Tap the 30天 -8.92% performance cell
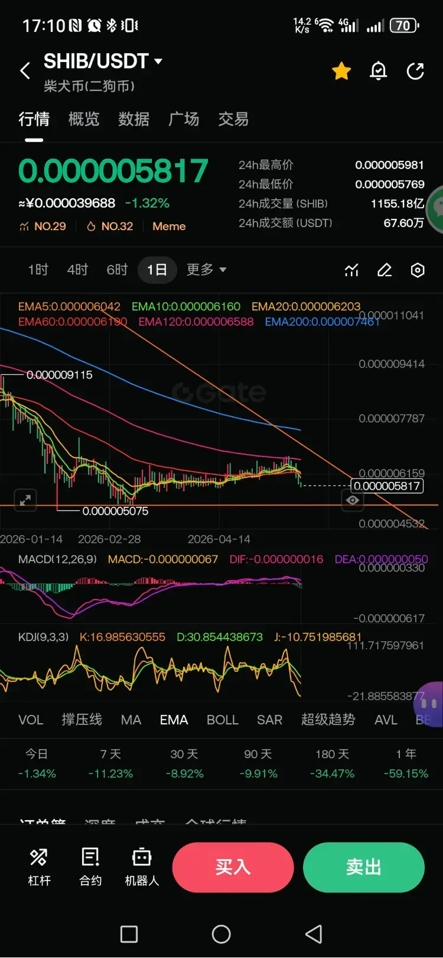Viewport: 443px width, 958px height. [184, 763]
